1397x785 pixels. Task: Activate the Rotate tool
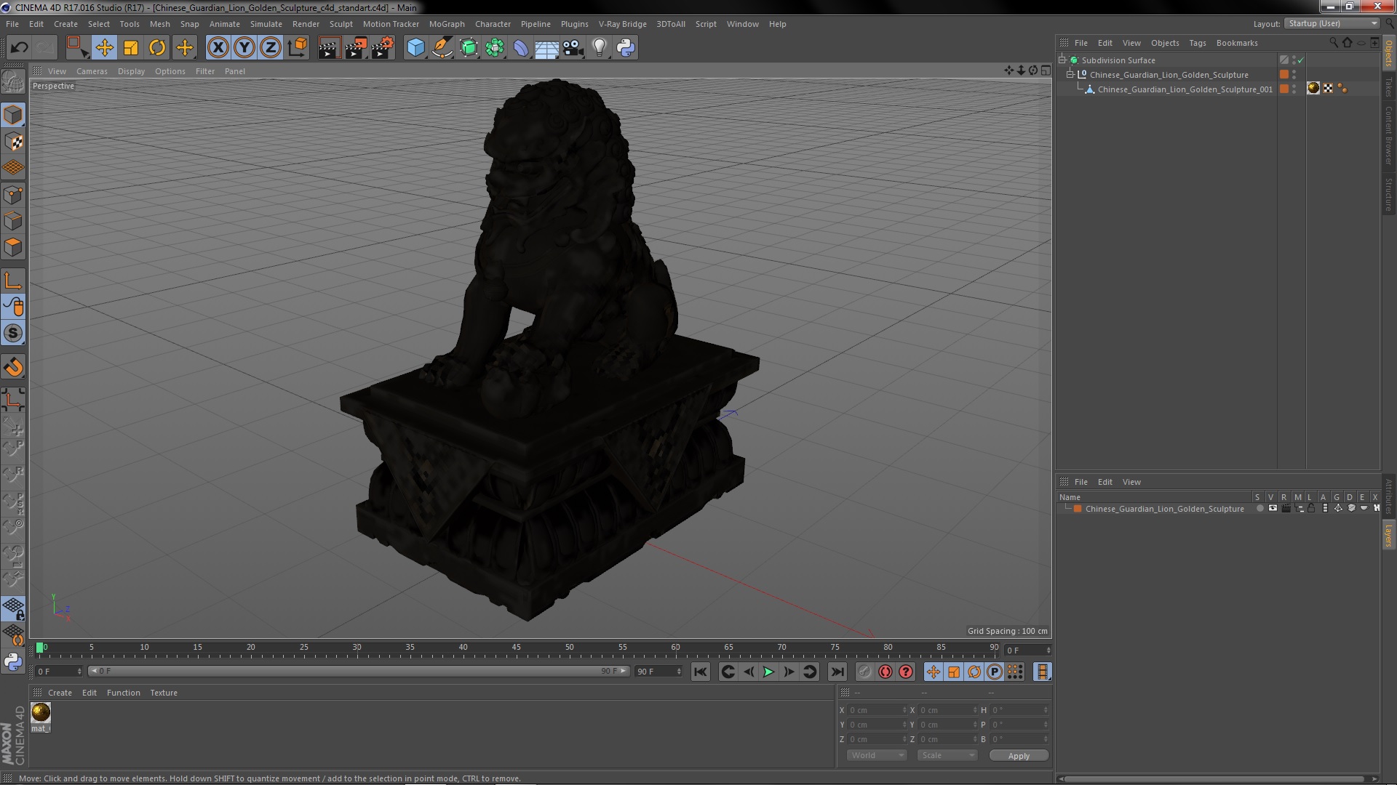click(x=157, y=48)
